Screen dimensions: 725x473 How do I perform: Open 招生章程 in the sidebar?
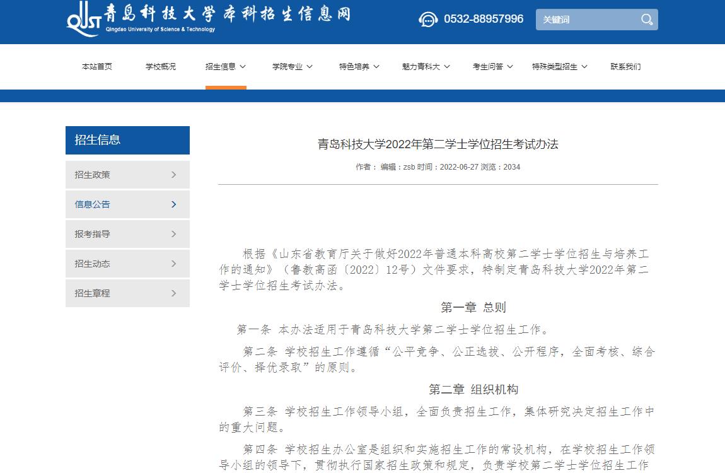click(127, 293)
